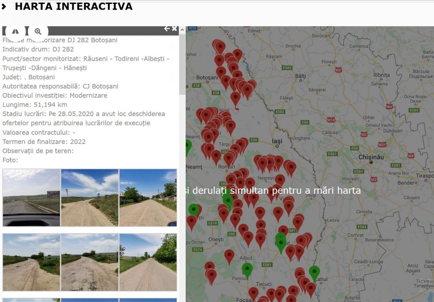Image resolution: width=434 pixels, height=302 pixels.
Task: Click the HARTA INTERACTIVA heading
Action: tap(73, 7)
